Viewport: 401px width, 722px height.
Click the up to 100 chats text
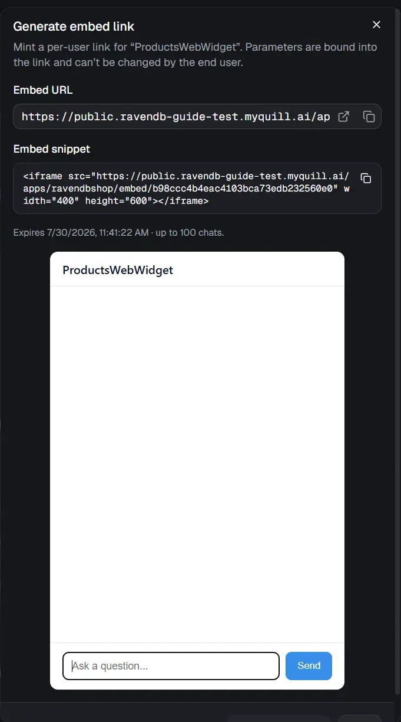coord(190,233)
